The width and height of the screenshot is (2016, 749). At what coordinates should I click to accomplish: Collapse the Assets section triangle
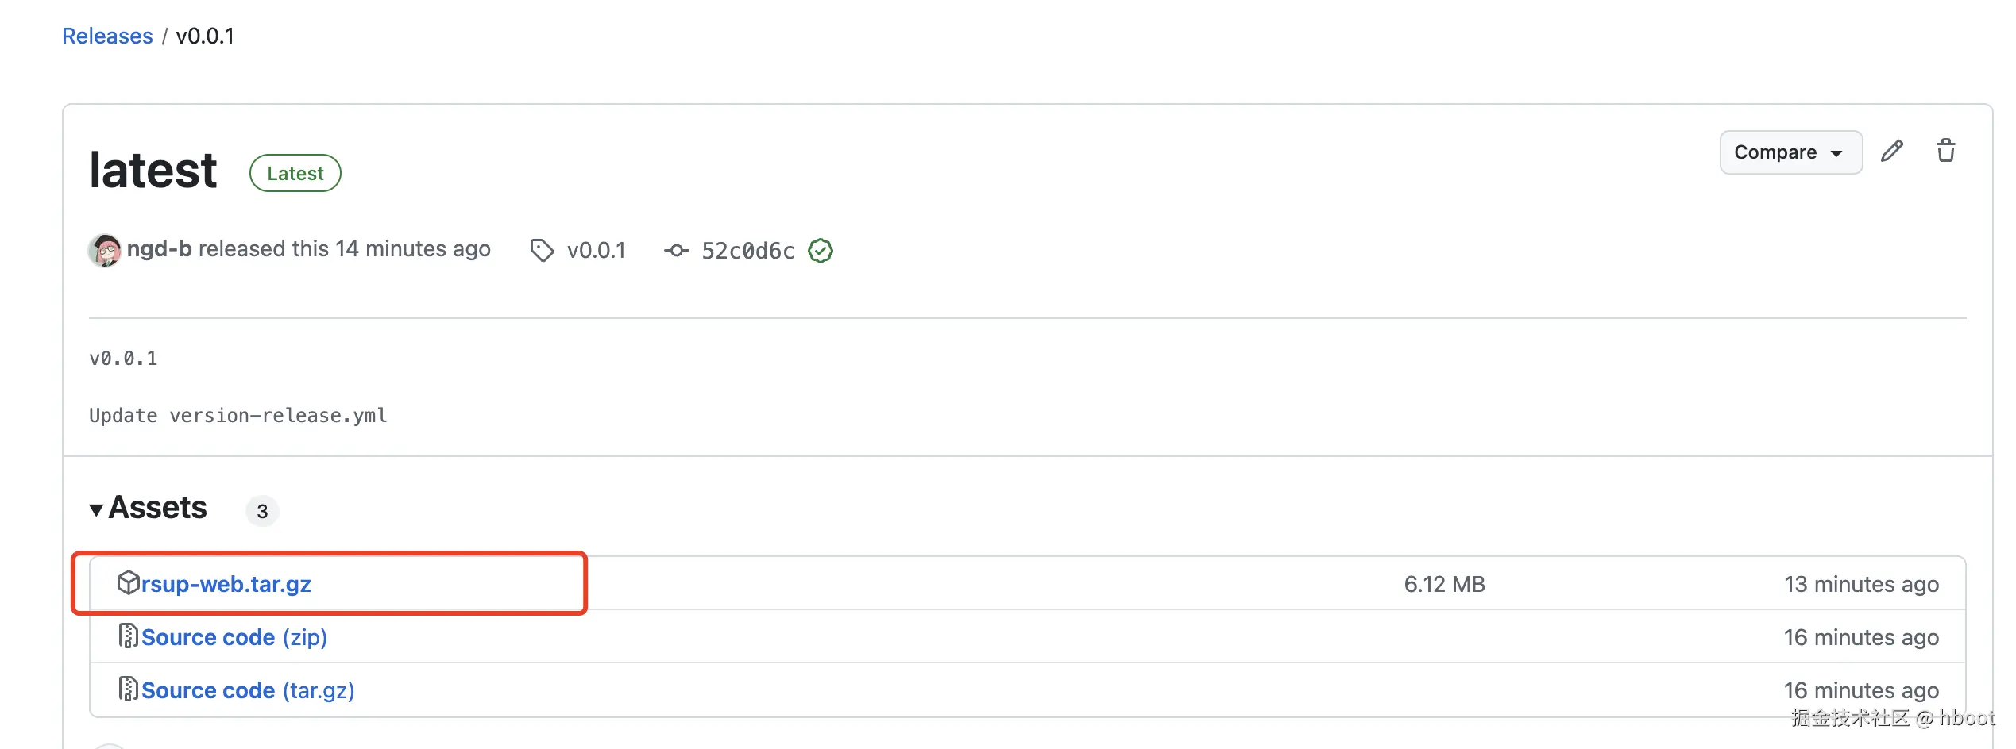pyautogui.click(x=96, y=510)
